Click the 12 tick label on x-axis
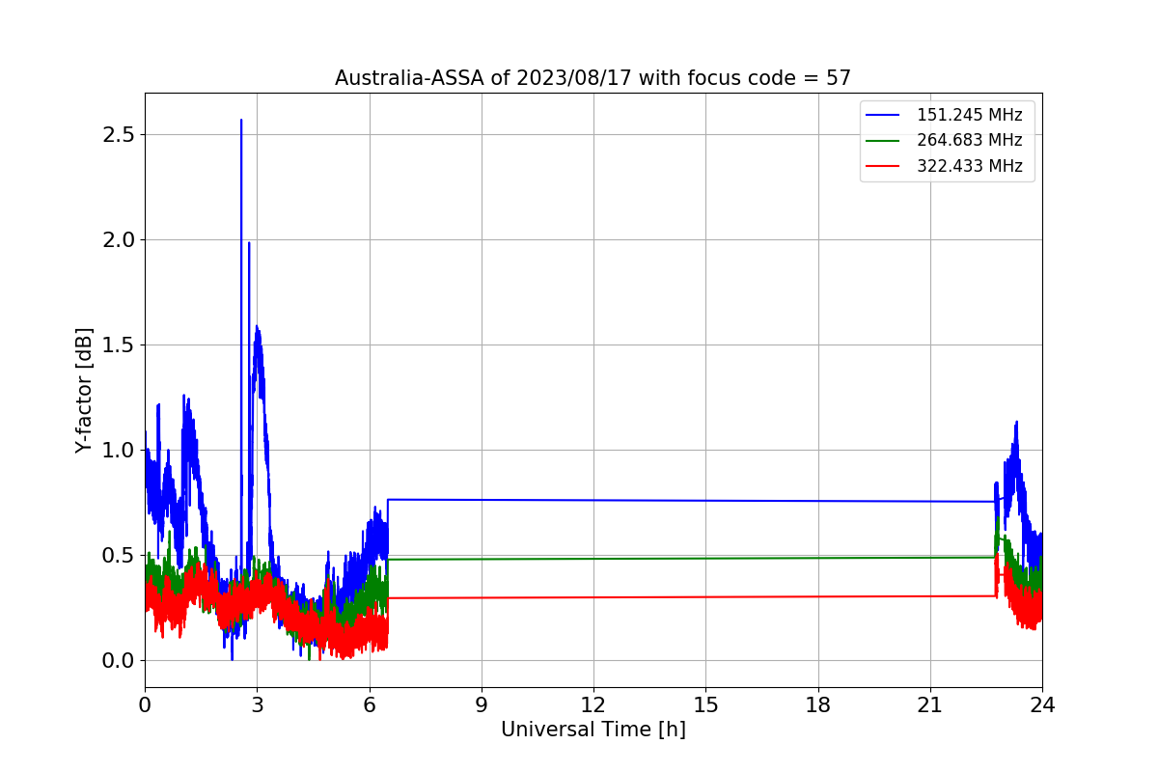This screenshot has height=772, width=1158. point(593,705)
